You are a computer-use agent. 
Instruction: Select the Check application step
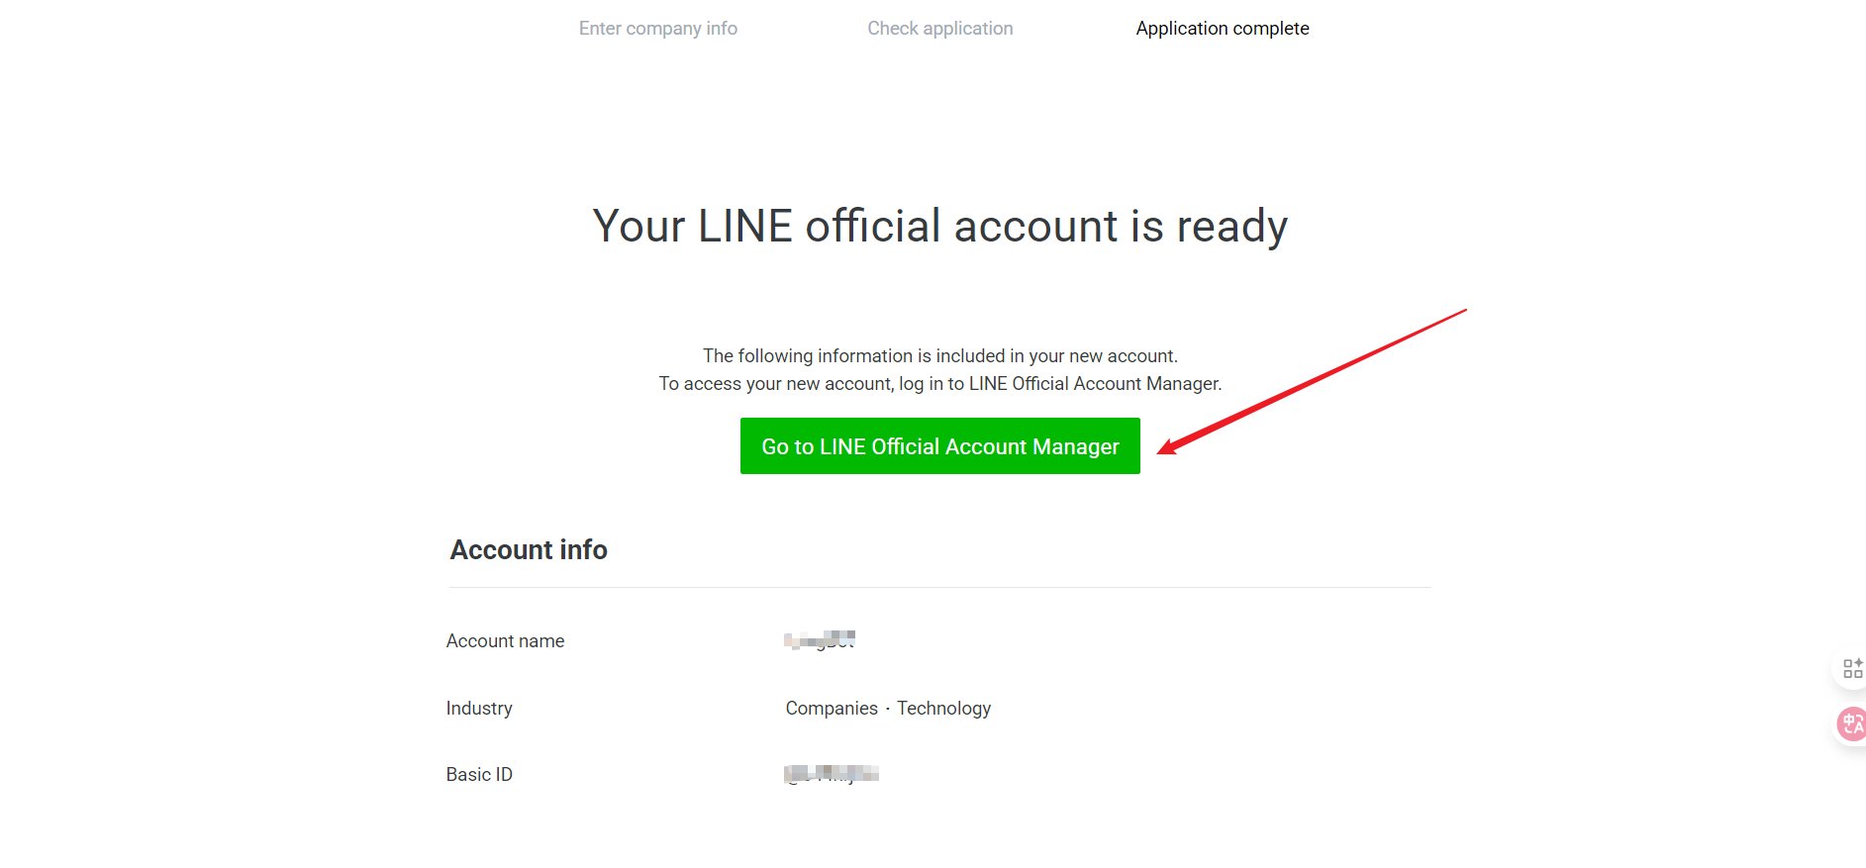pos(939,29)
